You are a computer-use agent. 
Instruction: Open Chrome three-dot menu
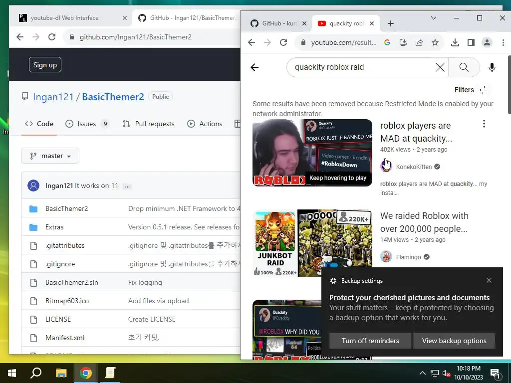click(x=503, y=42)
